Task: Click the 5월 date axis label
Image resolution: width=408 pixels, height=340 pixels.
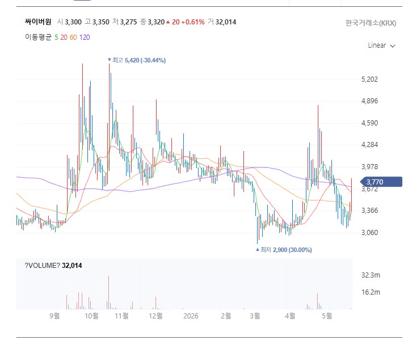Action: click(327, 316)
